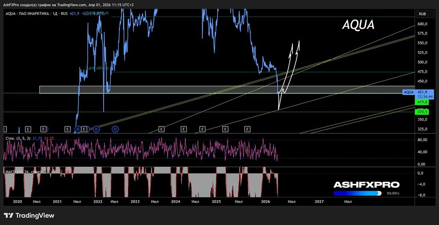This screenshot has width=439, height=225.
Task: Open the dividend D marker near Июл 2021
Action: point(78,129)
